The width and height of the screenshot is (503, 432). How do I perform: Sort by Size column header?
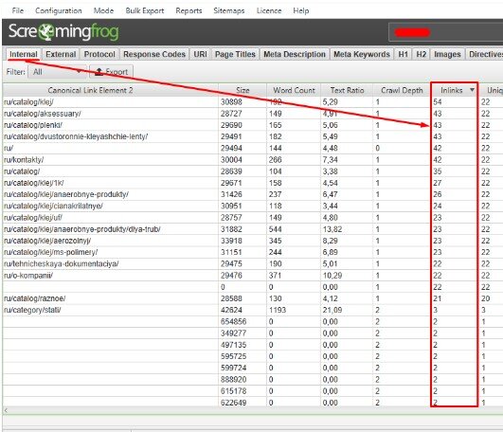pos(243,90)
